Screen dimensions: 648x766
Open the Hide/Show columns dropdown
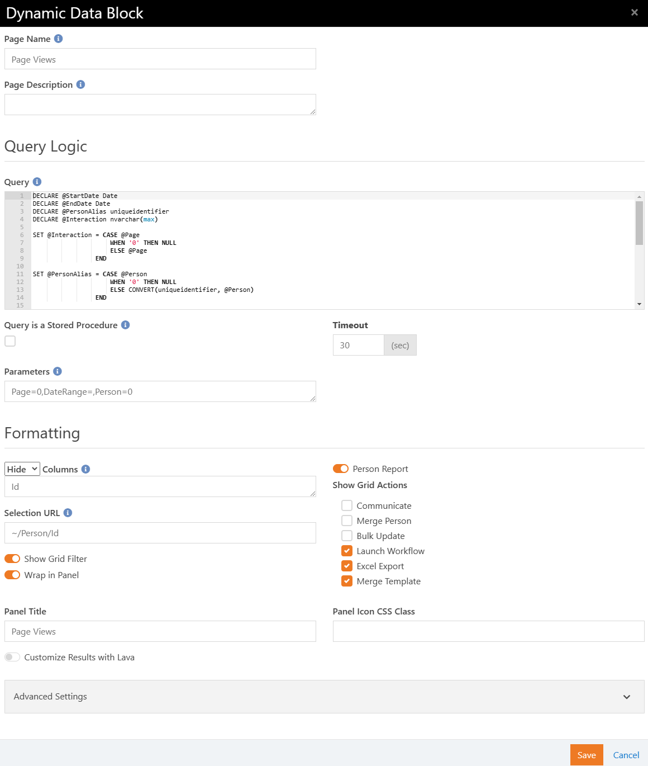[22, 469]
